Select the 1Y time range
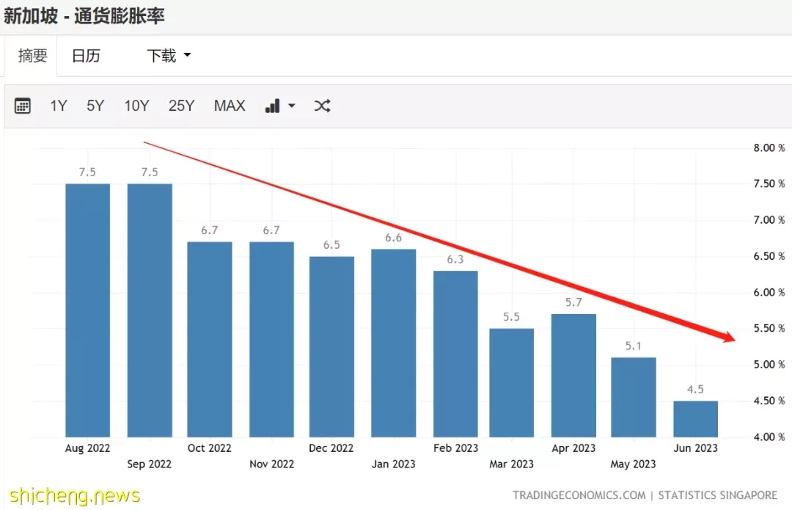The width and height of the screenshot is (792, 510). (59, 106)
